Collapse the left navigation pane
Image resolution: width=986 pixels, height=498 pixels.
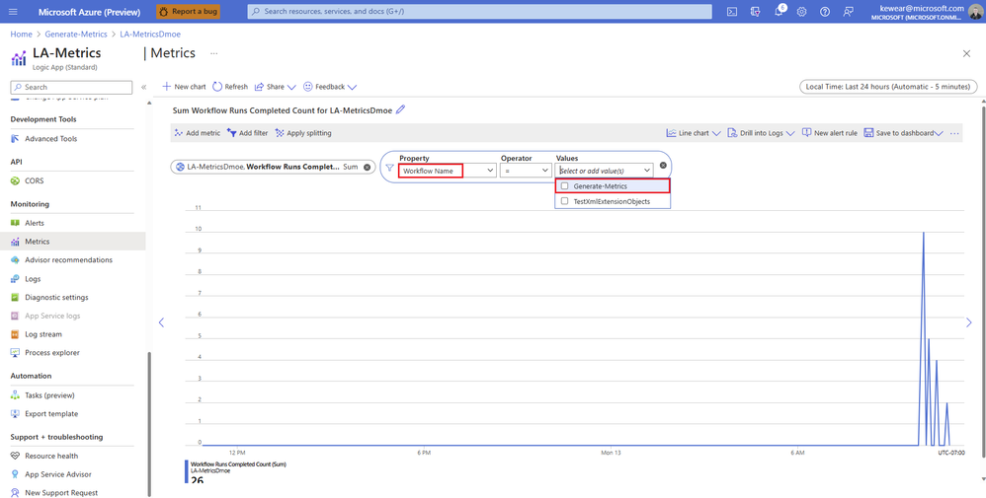point(143,88)
